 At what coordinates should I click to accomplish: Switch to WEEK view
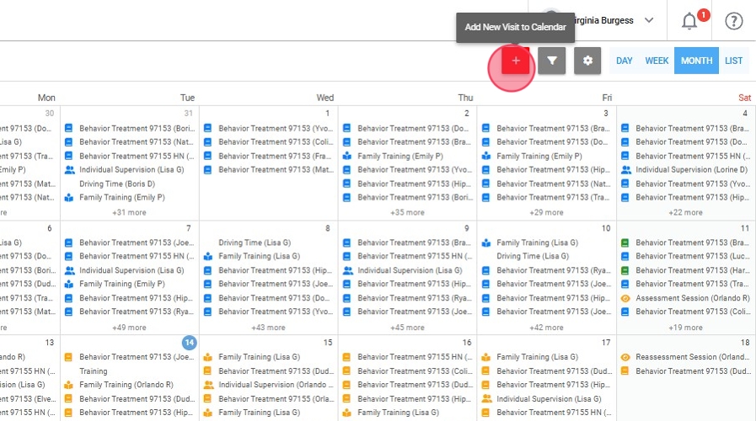click(x=657, y=61)
